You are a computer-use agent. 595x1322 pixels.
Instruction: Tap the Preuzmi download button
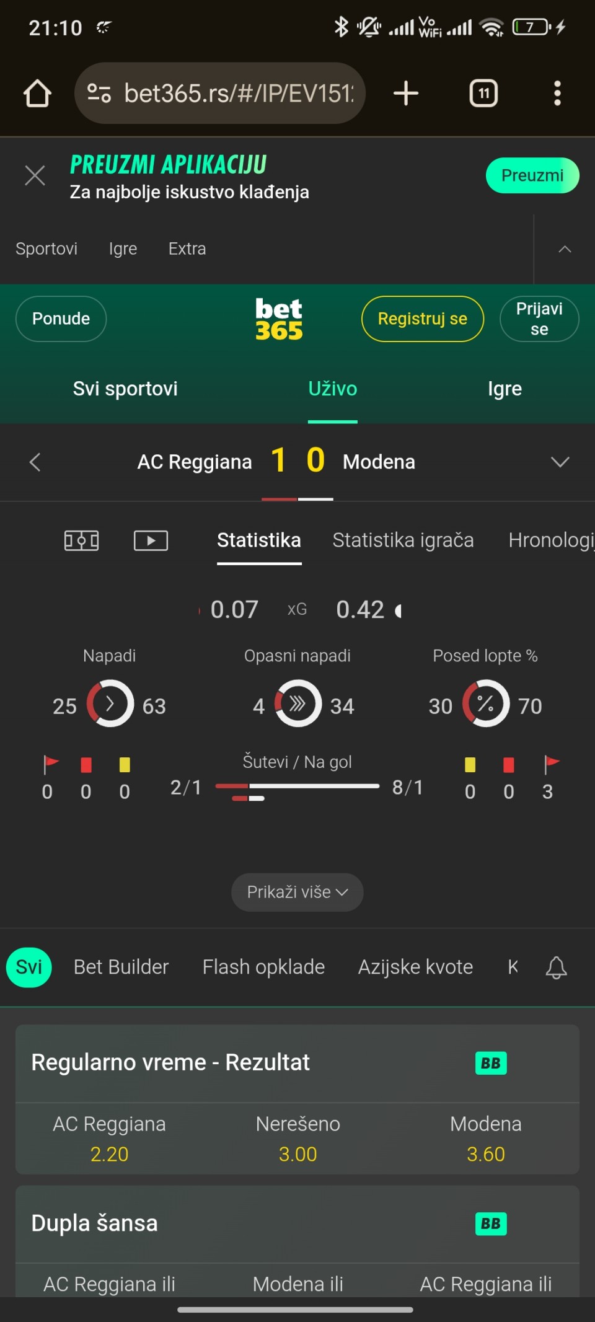tap(532, 175)
